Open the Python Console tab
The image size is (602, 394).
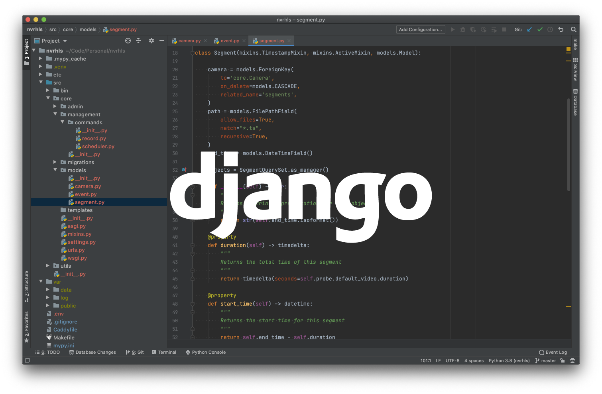(x=206, y=352)
